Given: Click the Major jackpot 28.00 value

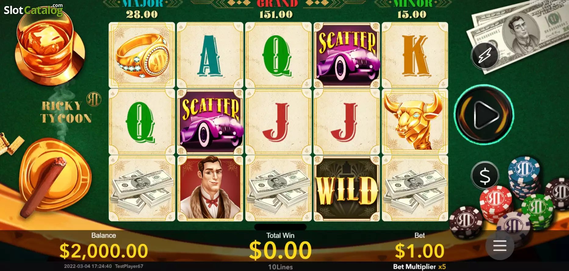Looking at the screenshot, I should pos(142,14).
